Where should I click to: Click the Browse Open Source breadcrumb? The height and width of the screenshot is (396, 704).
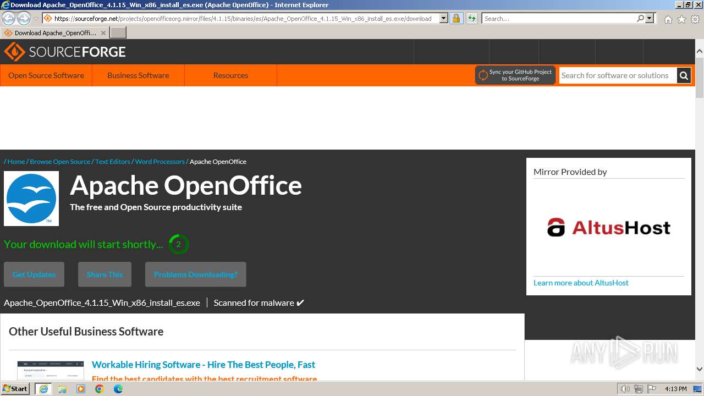point(60,162)
